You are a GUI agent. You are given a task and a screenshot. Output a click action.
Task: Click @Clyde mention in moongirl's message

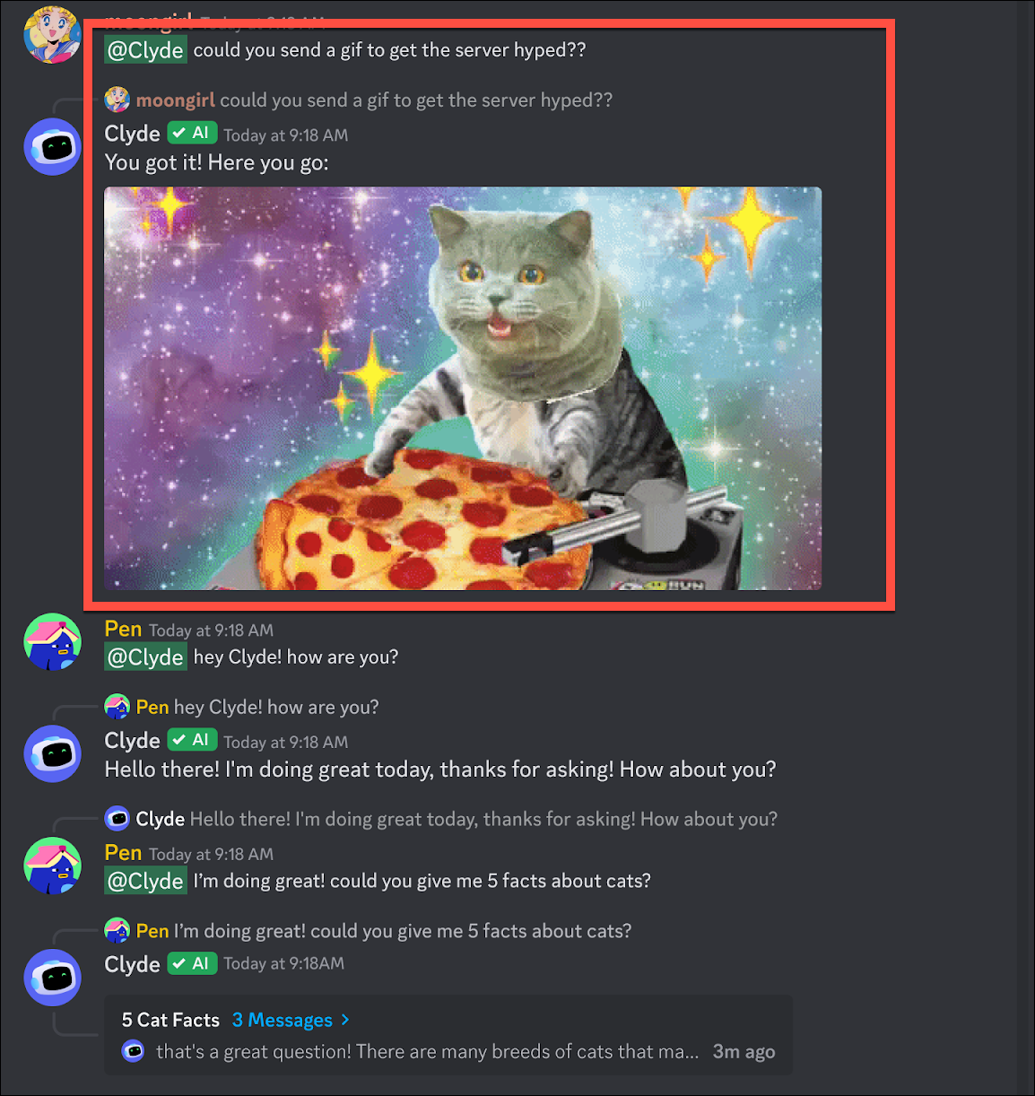tap(145, 50)
